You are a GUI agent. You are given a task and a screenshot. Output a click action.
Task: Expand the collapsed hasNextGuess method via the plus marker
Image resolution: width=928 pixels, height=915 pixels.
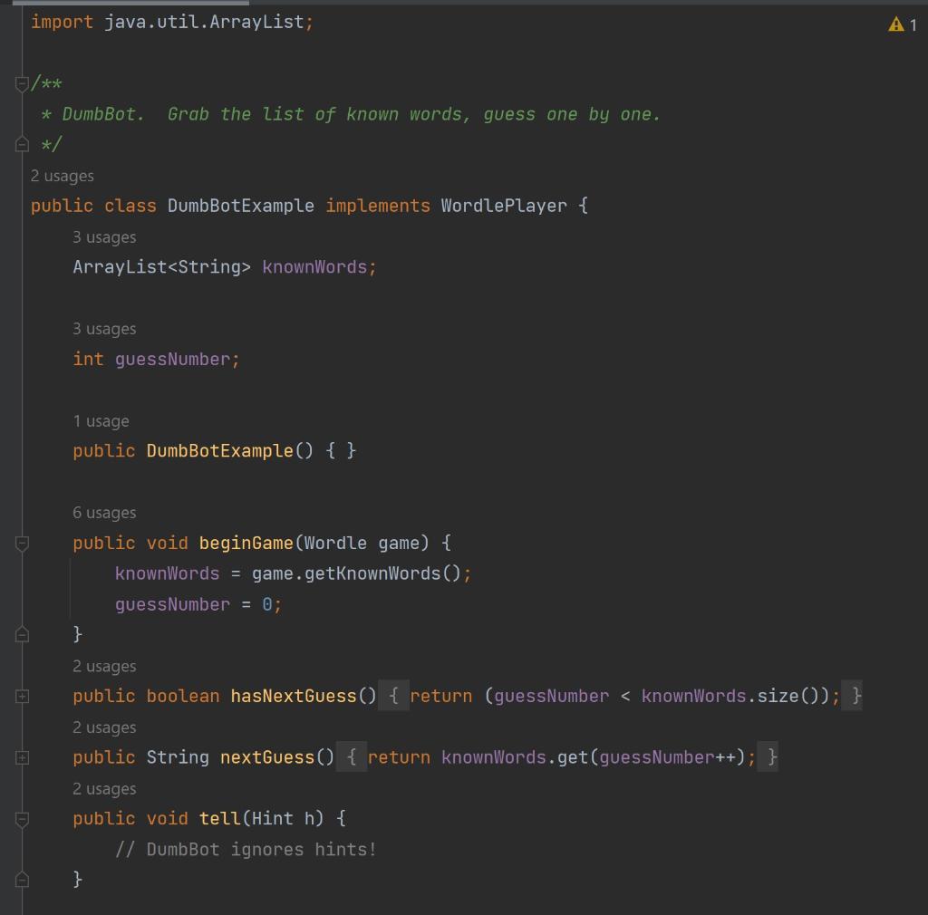click(20, 696)
